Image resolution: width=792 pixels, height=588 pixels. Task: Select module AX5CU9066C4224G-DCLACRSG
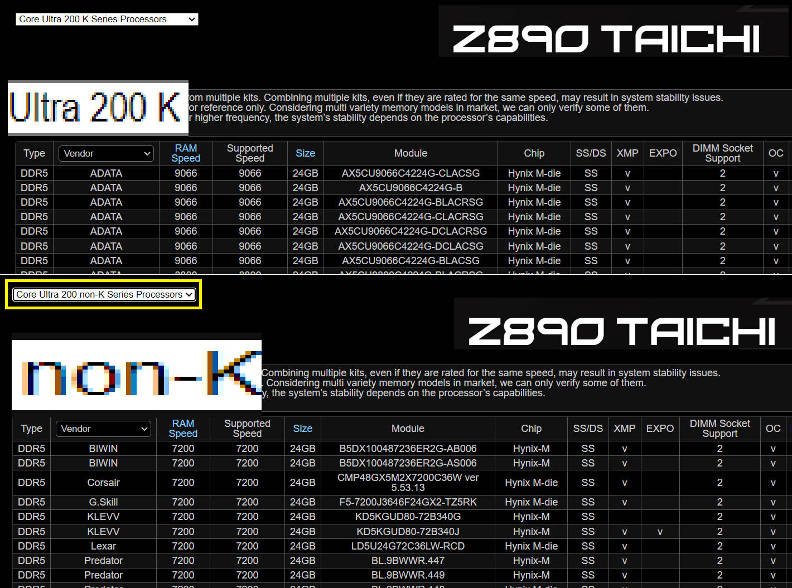pos(411,231)
